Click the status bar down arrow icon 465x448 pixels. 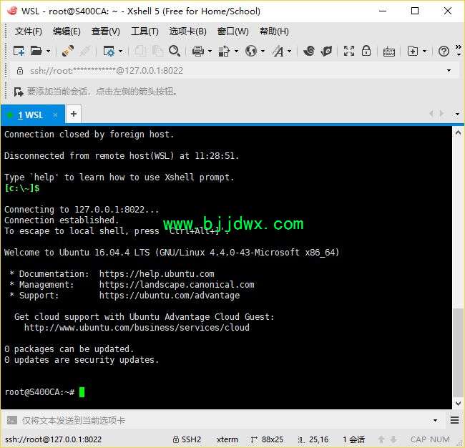point(393,439)
